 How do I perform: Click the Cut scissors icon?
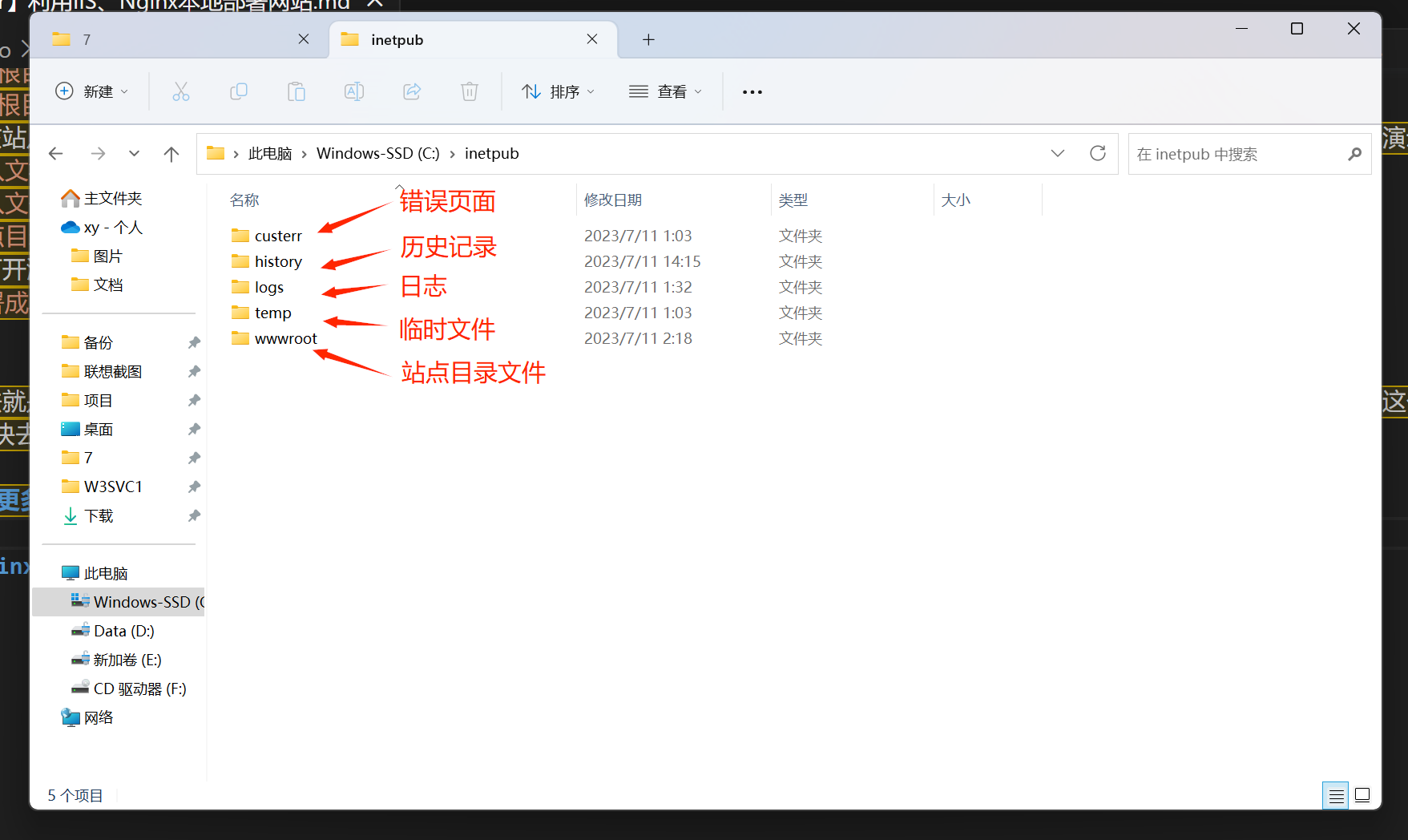tap(181, 91)
